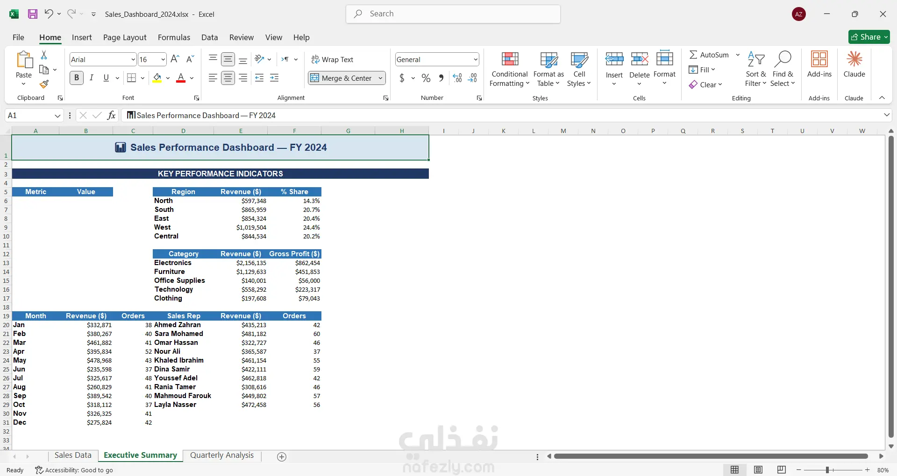Switch to the Review ribbon tab

(x=241, y=37)
